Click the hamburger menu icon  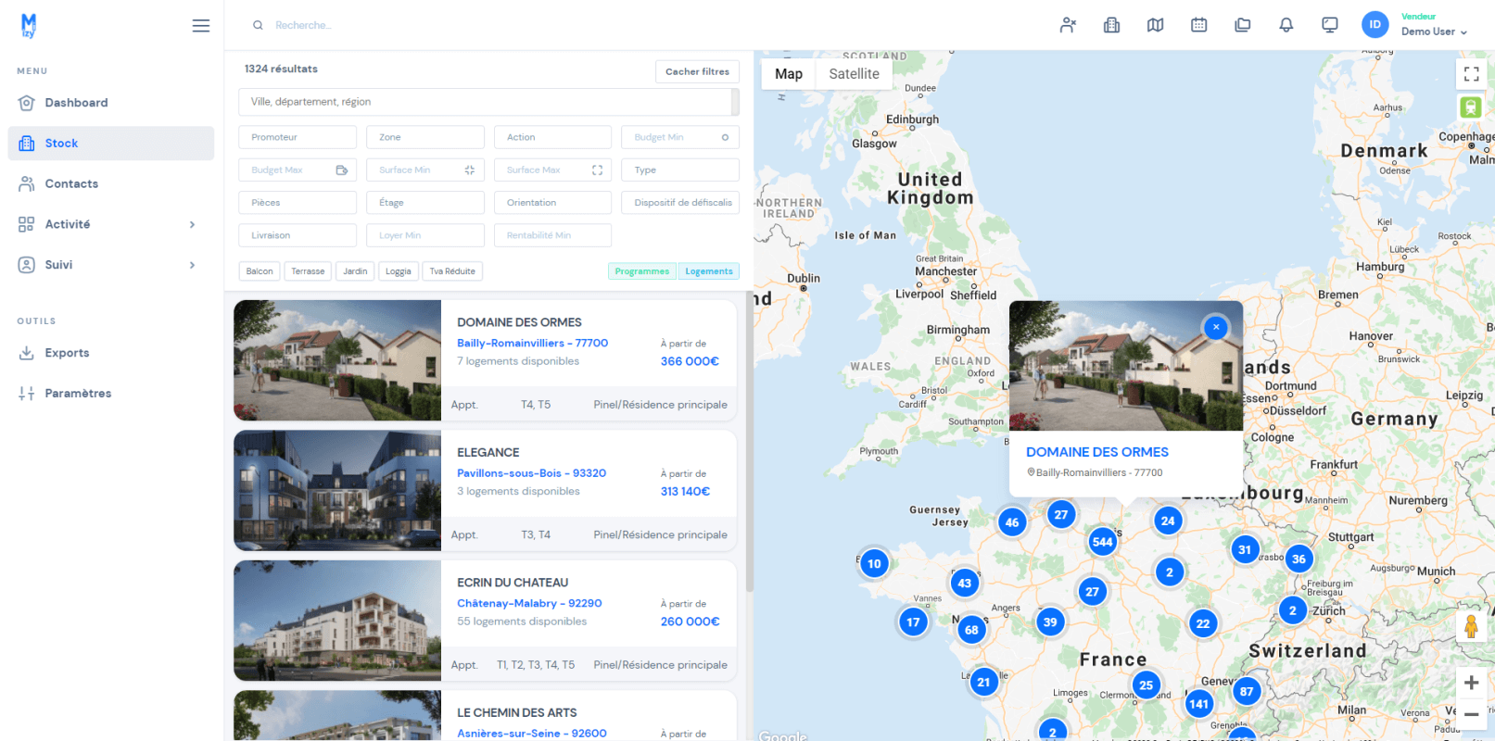point(200,26)
